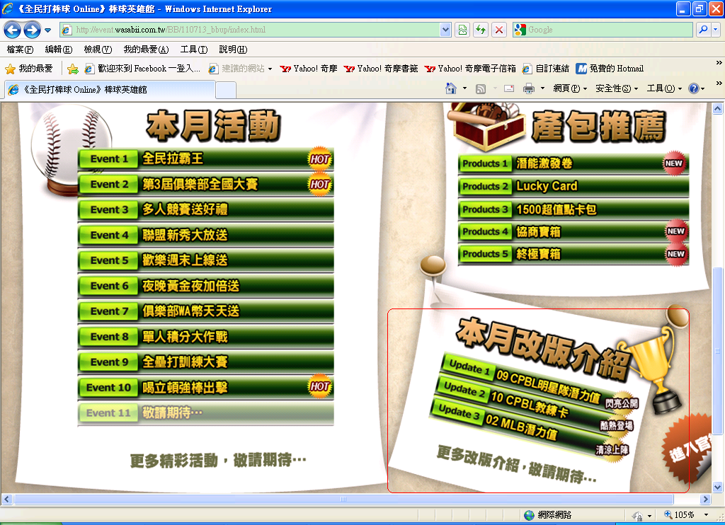725x525 pixels.
Task: Open the 我的最愛(A) menu
Action: pos(146,50)
